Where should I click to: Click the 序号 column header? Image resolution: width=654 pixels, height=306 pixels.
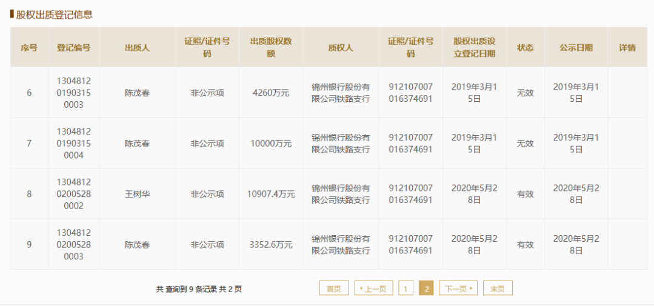pos(29,47)
